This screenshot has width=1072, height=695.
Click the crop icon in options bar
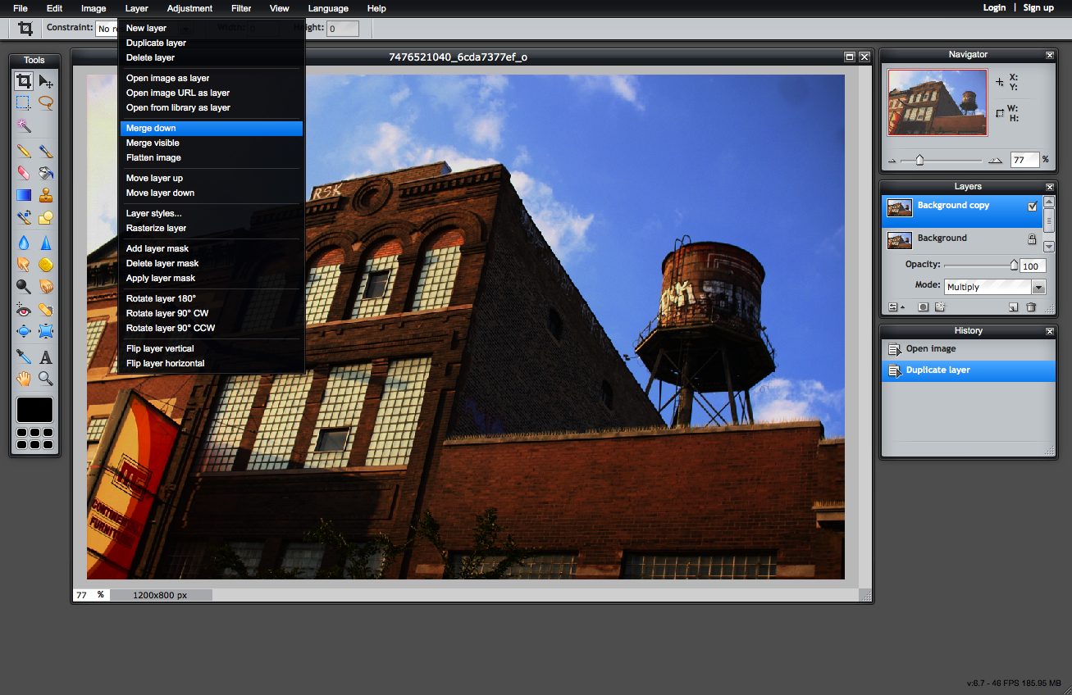coord(26,29)
